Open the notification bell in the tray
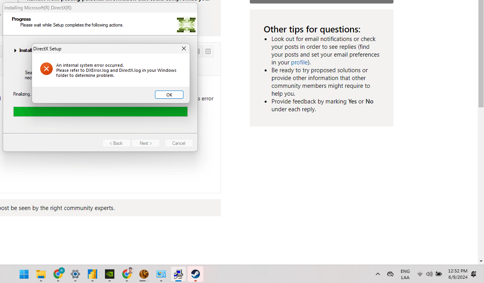This screenshot has width=484, height=283. 474,274
